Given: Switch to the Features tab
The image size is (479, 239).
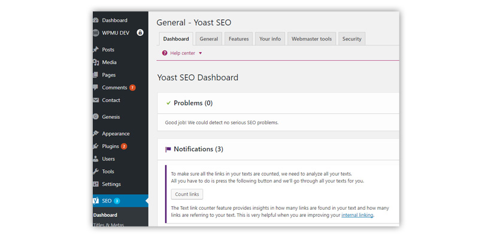Looking at the screenshot, I should (x=238, y=39).
